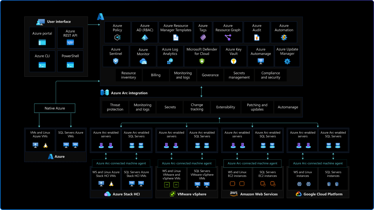The image size is (374, 210).
Task: Click the Azure Monitor gauge icon
Action: pyautogui.click(x=143, y=61)
